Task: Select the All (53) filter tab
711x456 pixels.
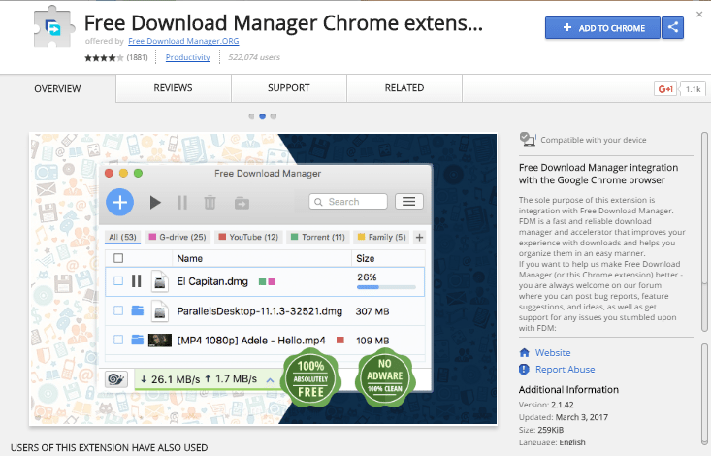Action: [x=122, y=237]
